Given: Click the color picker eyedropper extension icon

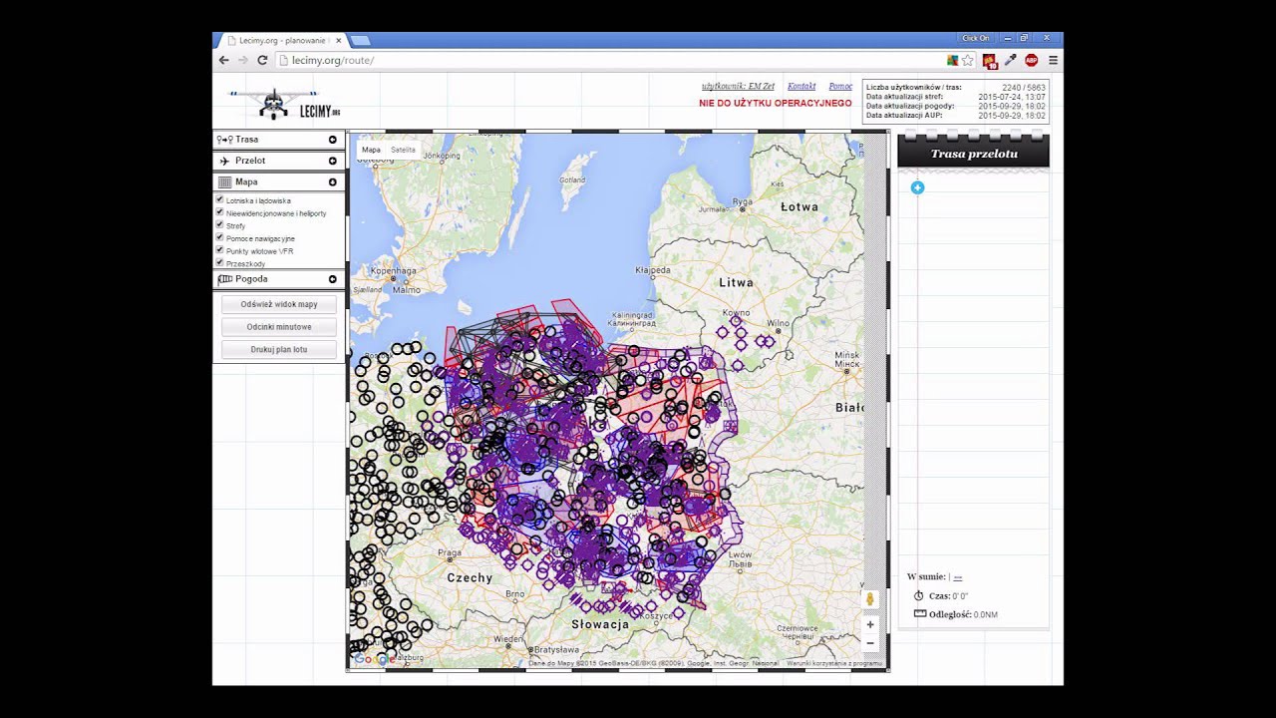Looking at the screenshot, I should [1010, 60].
